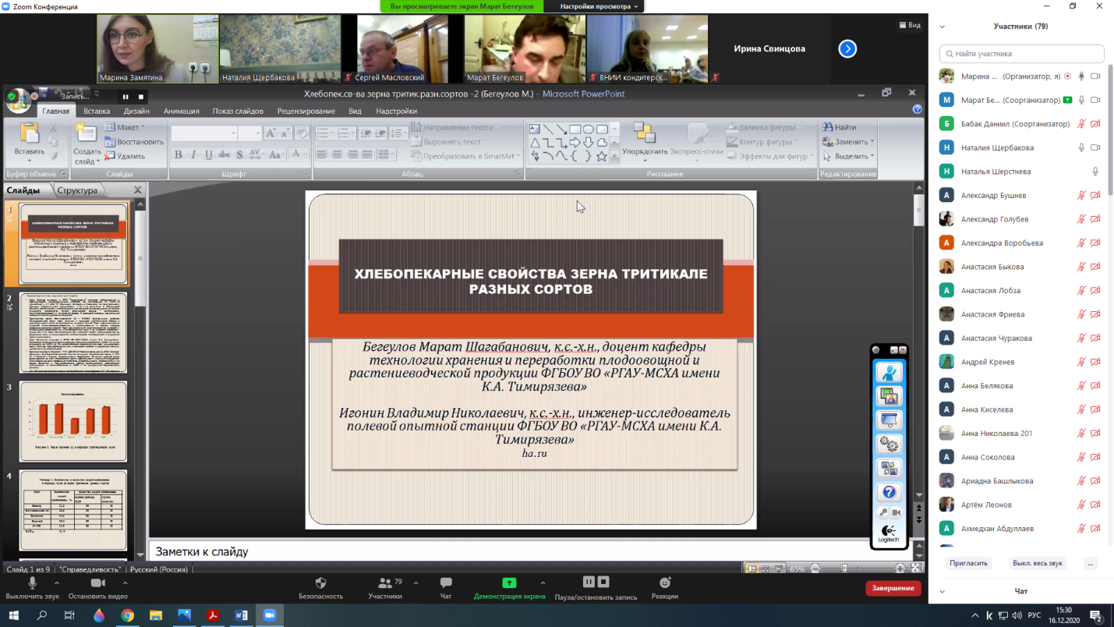Image resolution: width=1114 pixels, height=627 pixels.
Task: Collapse the Participants panel chevron
Action: [942, 27]
